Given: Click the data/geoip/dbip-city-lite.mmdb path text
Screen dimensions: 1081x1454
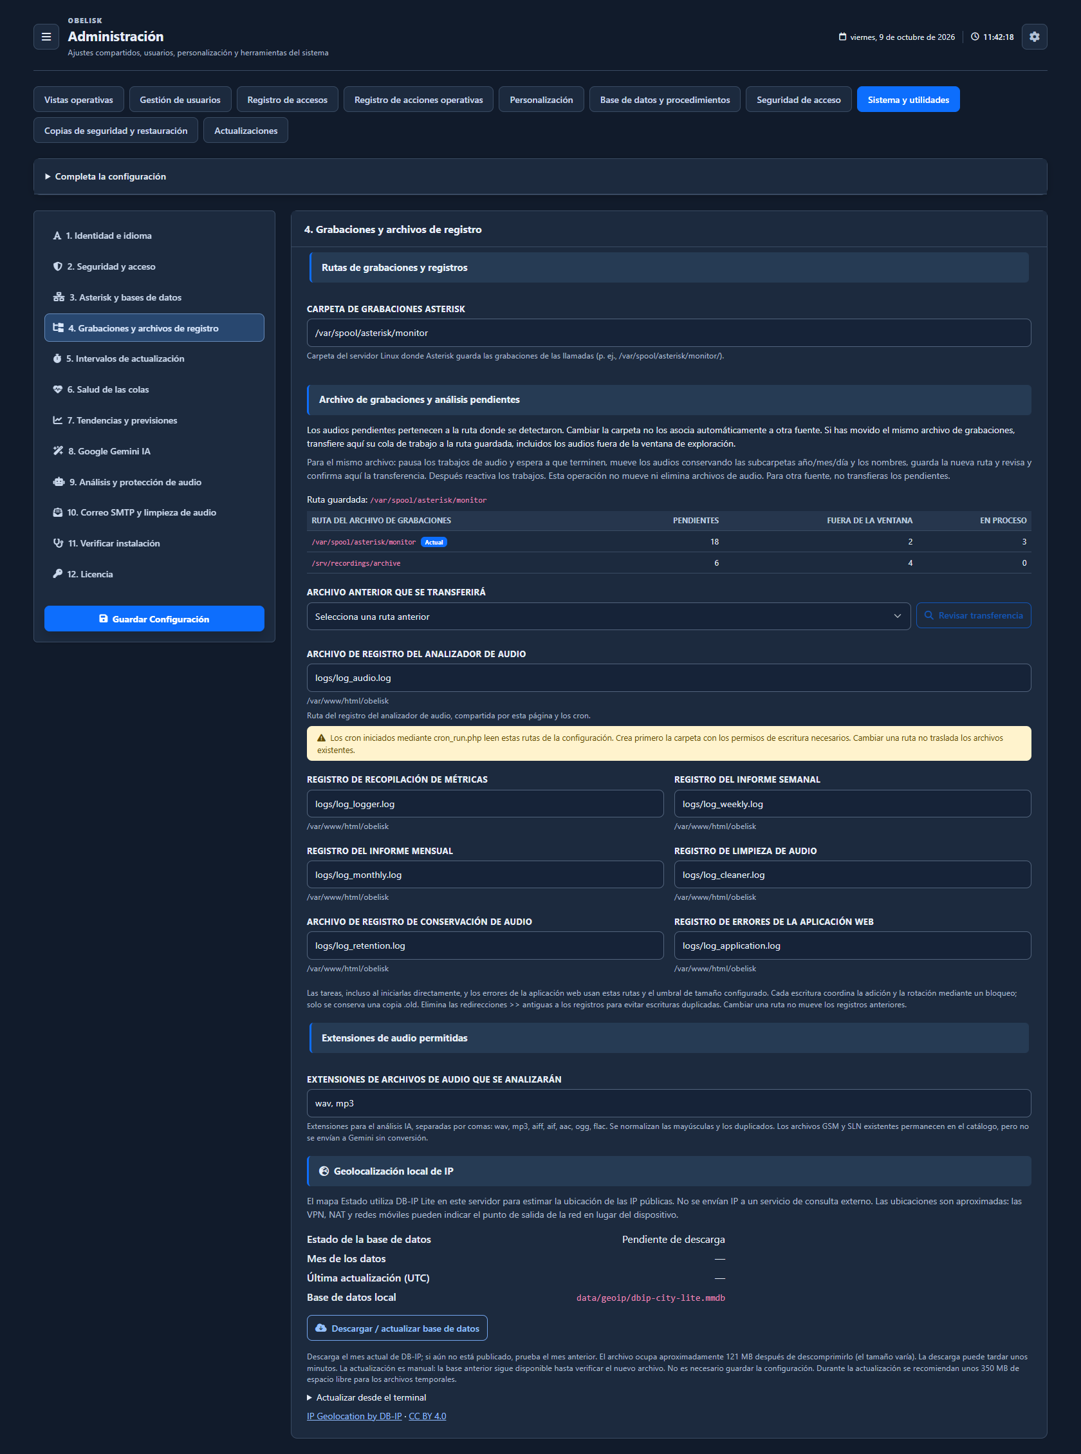Looking at the screenshot, I should coord(651,1298).
